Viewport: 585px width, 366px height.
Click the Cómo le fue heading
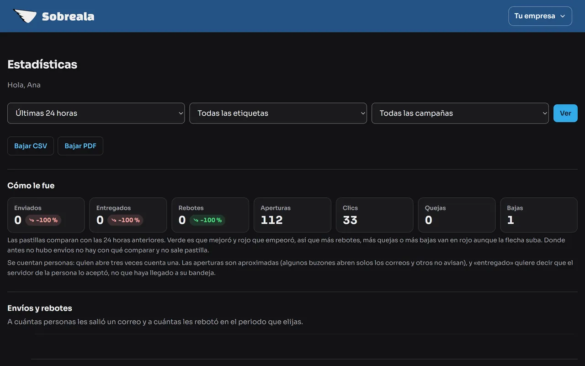31,185
